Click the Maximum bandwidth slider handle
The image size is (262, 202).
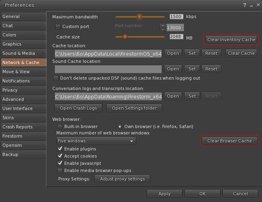coord(139,17)
